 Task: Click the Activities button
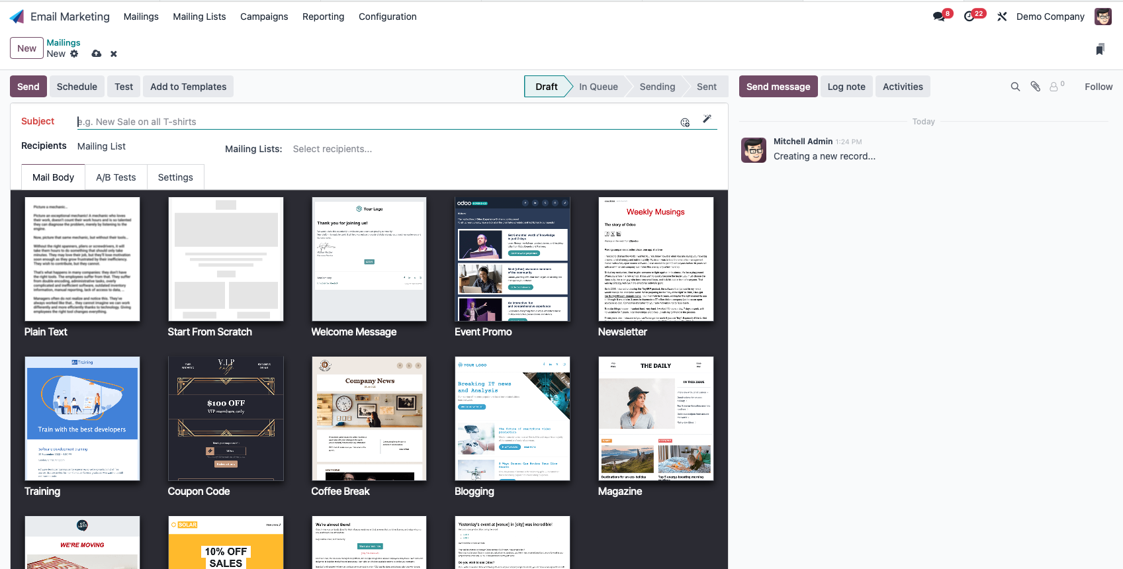coord(903,87)
